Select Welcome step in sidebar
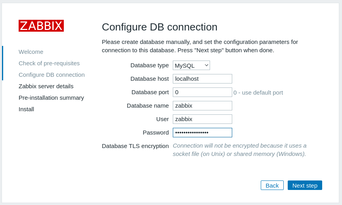 [31, 52]
